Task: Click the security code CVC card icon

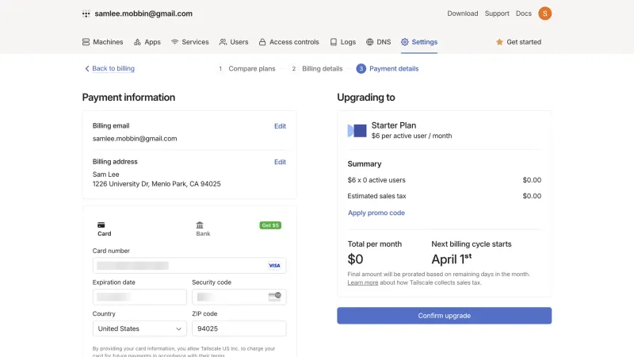Action: coord(275,297)
